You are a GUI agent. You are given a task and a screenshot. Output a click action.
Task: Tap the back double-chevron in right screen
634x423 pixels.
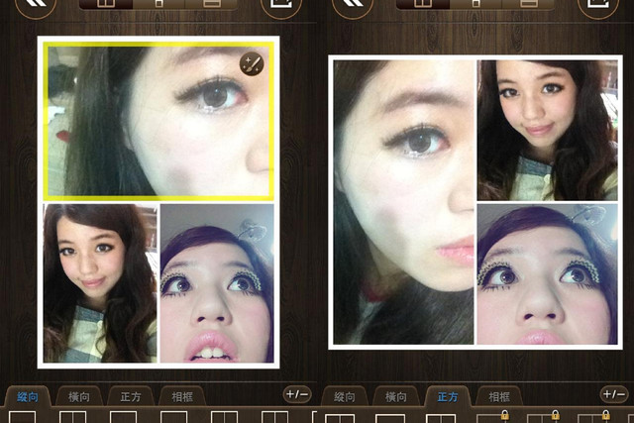353,5
